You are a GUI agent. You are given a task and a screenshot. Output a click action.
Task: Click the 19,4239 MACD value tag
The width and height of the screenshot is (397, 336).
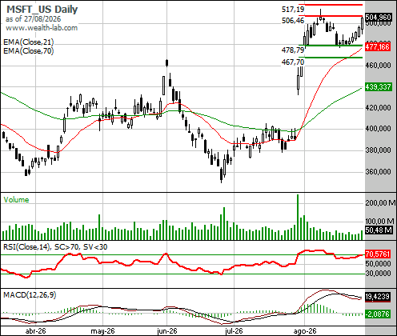coord(378,297)
